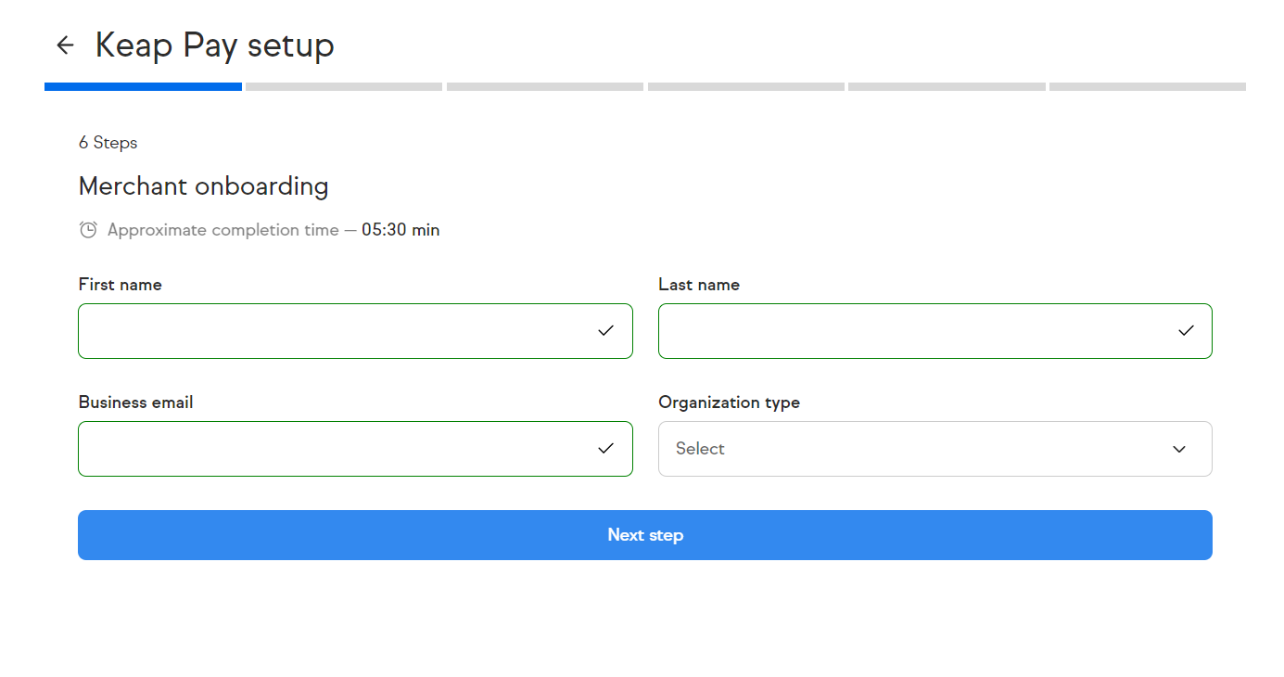Image resolution: width=1284 pixels, height=677 pixels.
Task: Click the Last name label
Action: click(699, 285)
